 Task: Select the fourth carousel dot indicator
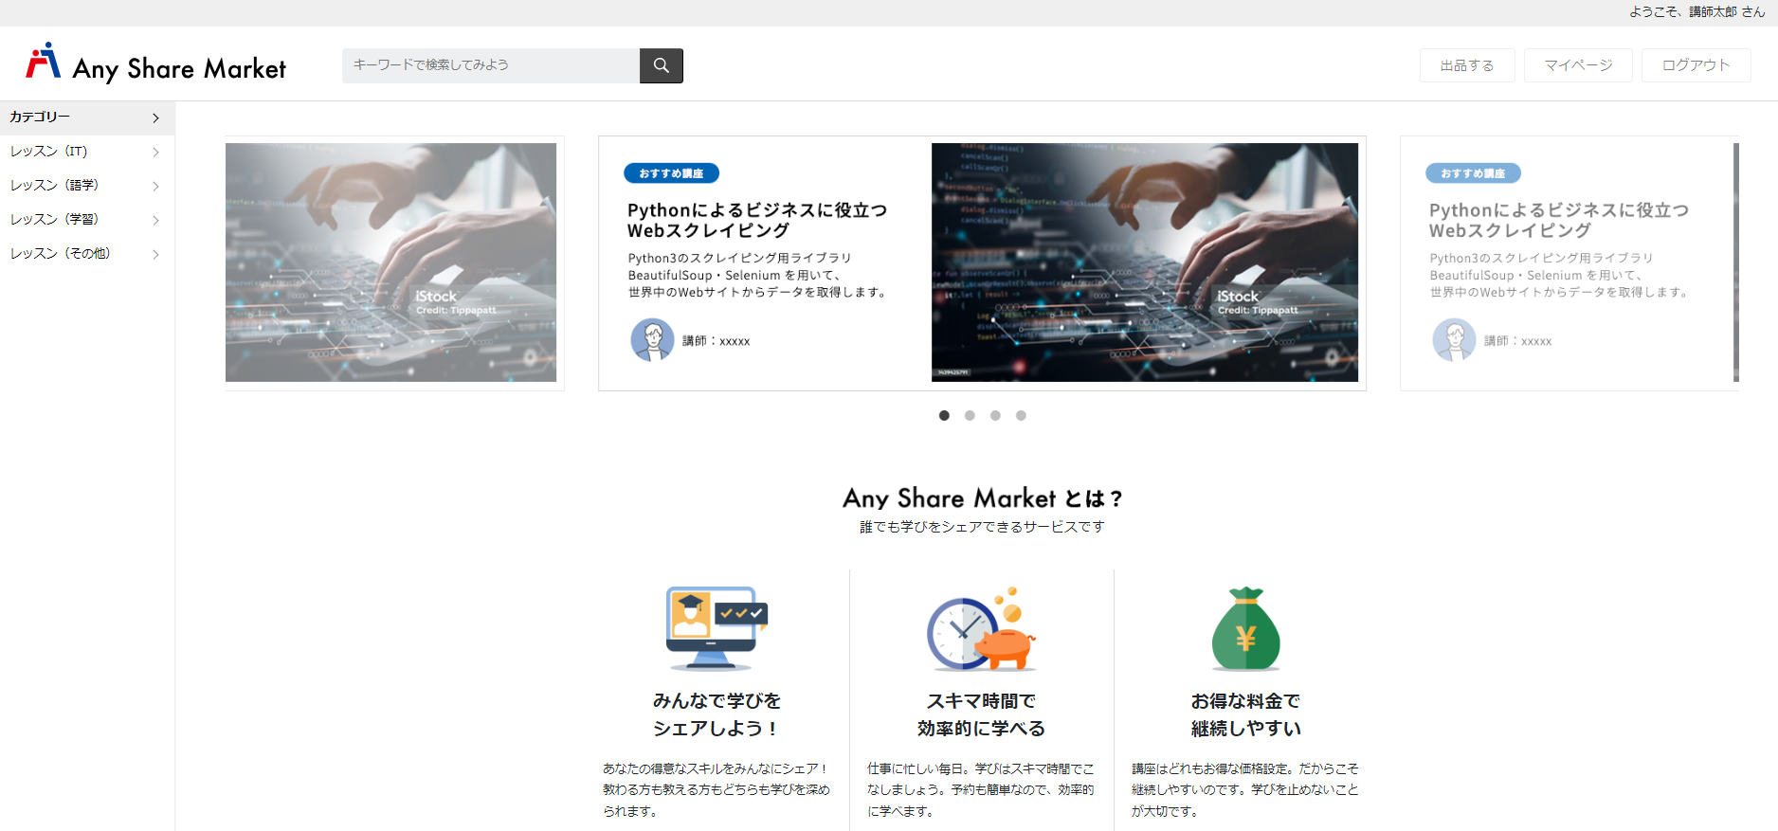1021,415
